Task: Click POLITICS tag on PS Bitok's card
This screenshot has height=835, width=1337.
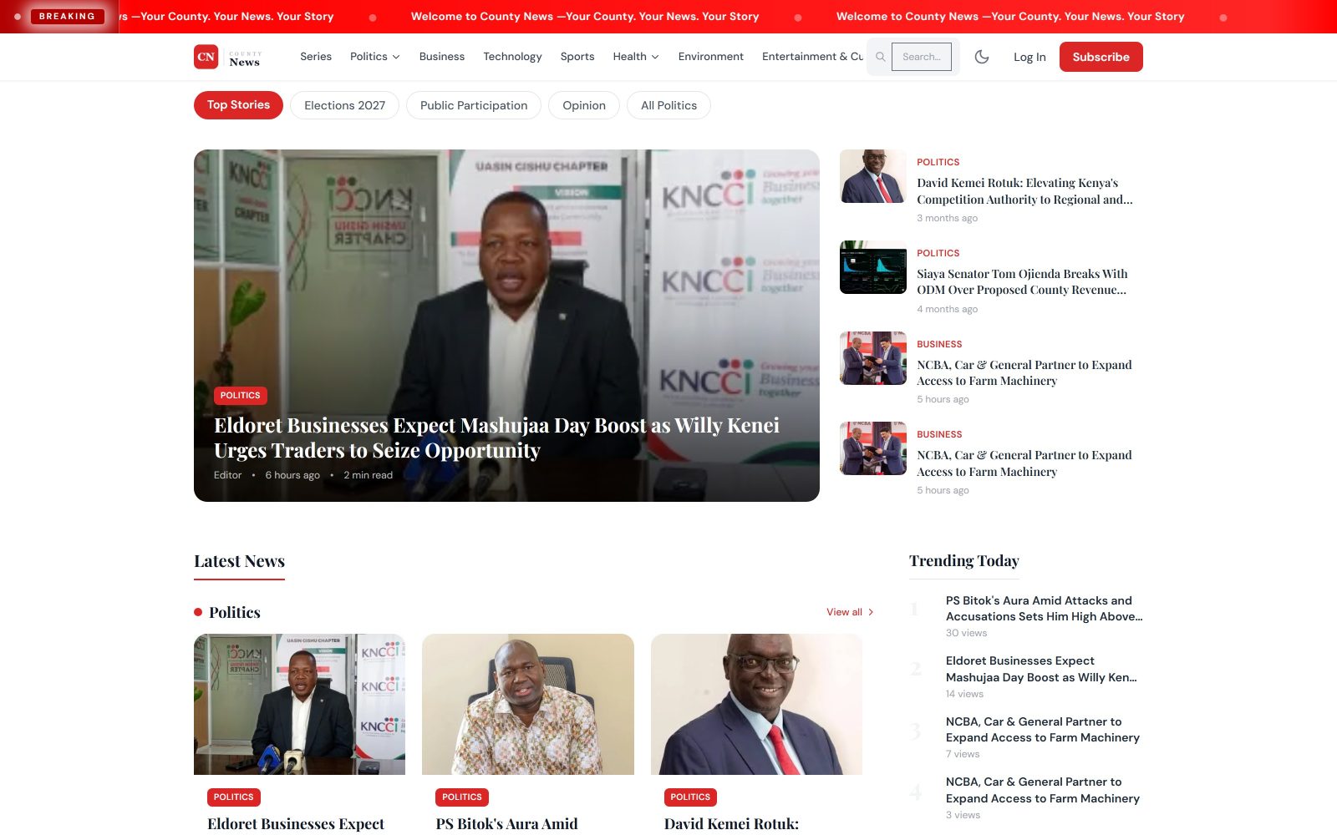Action: (x=462, y=797)
